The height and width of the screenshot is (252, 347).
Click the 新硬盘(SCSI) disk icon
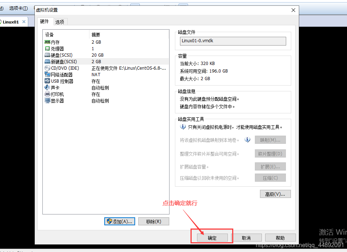(x=47, y=62)
